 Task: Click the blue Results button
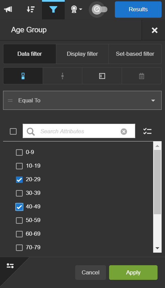[x=138, y=10]
